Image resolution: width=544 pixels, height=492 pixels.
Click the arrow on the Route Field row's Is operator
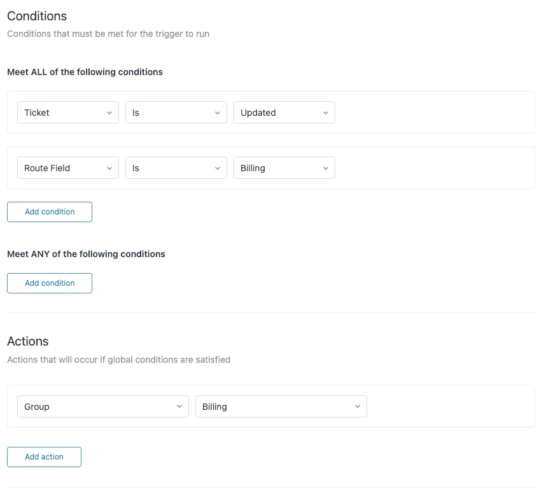218,168
